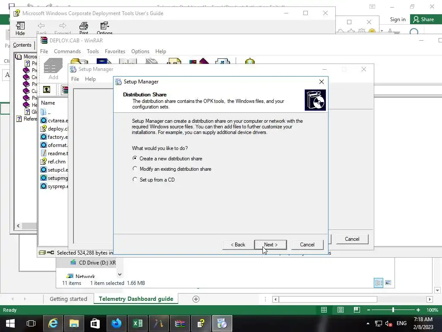This screenshot has width=442, height=332.
Task: Switch Explorer to large icons view
Action: coord(388,283)
